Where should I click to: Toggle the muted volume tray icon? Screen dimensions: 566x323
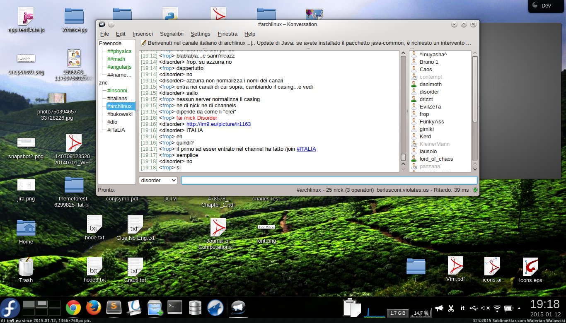485,308
